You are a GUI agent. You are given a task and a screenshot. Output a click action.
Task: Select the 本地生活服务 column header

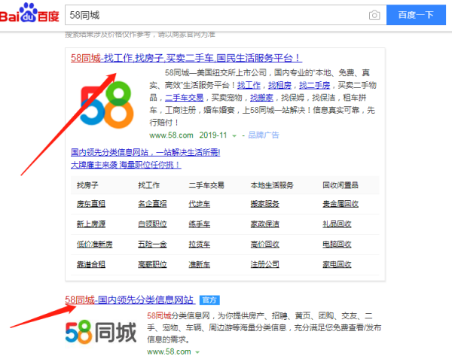click(x=272, y=185)
